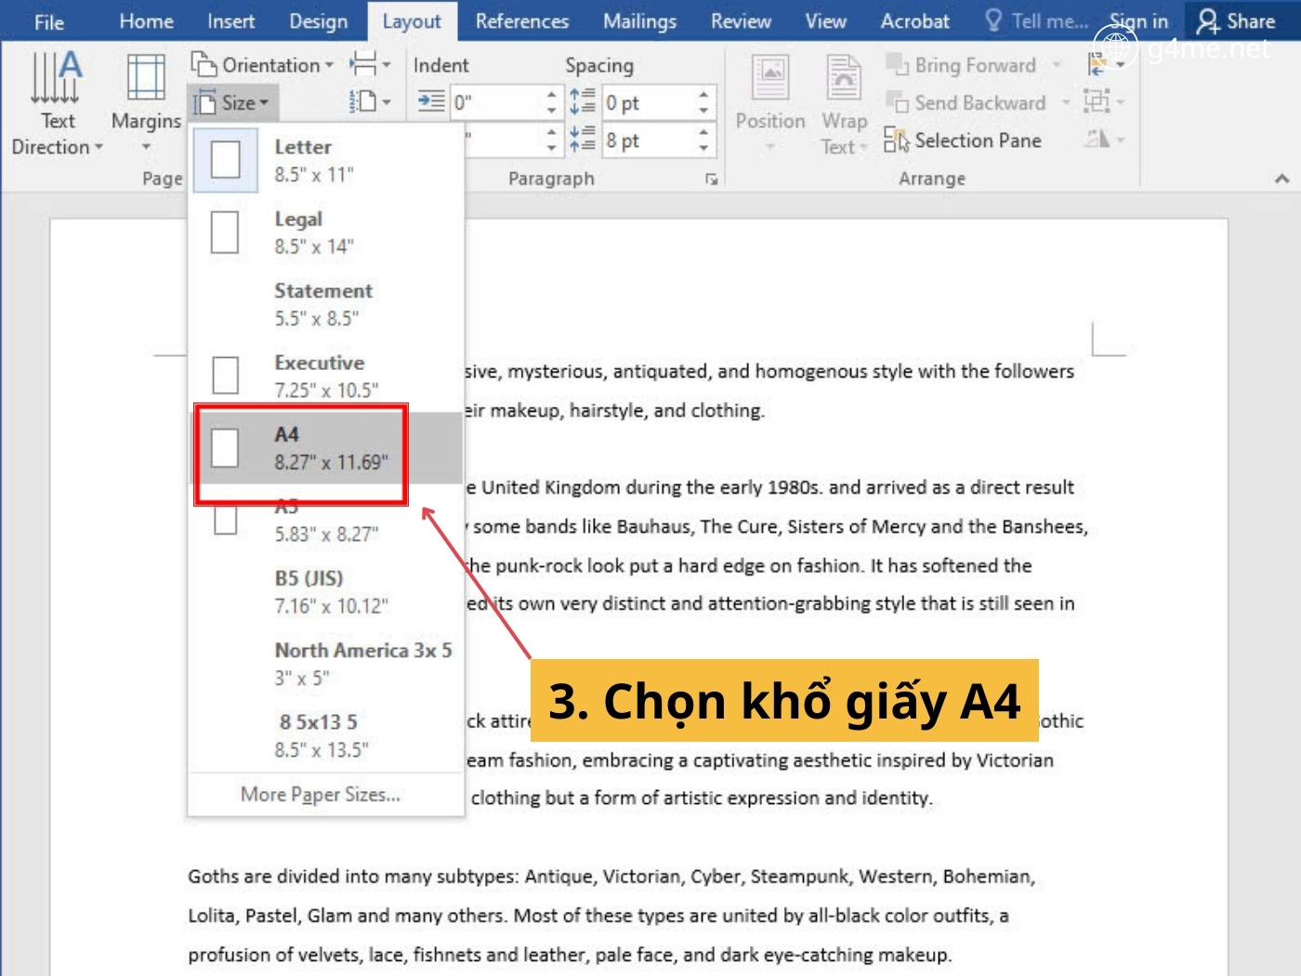This screenshot has height=976, width=1301.
Task: Click the Letter page thumbnail icon
Action: pyautogui.click(x=226, y=159)
